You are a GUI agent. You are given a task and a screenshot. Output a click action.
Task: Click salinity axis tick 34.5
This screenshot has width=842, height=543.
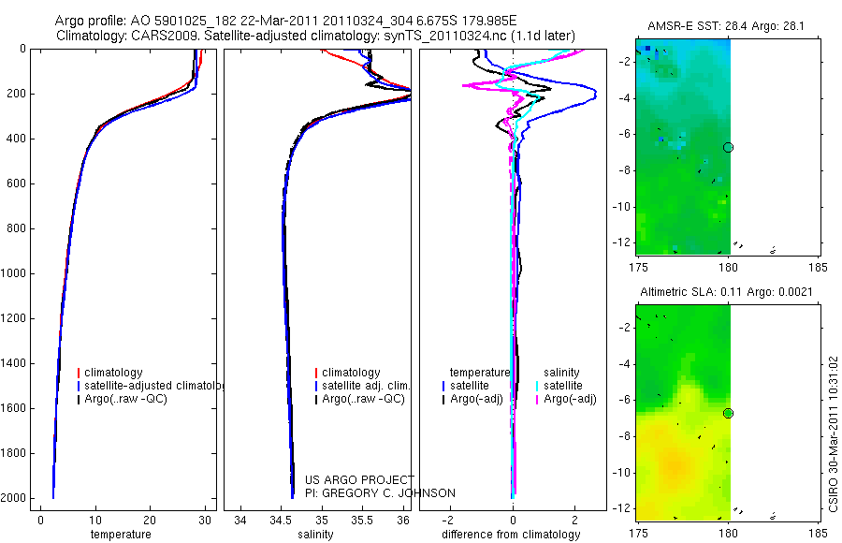tap(282, 520)
